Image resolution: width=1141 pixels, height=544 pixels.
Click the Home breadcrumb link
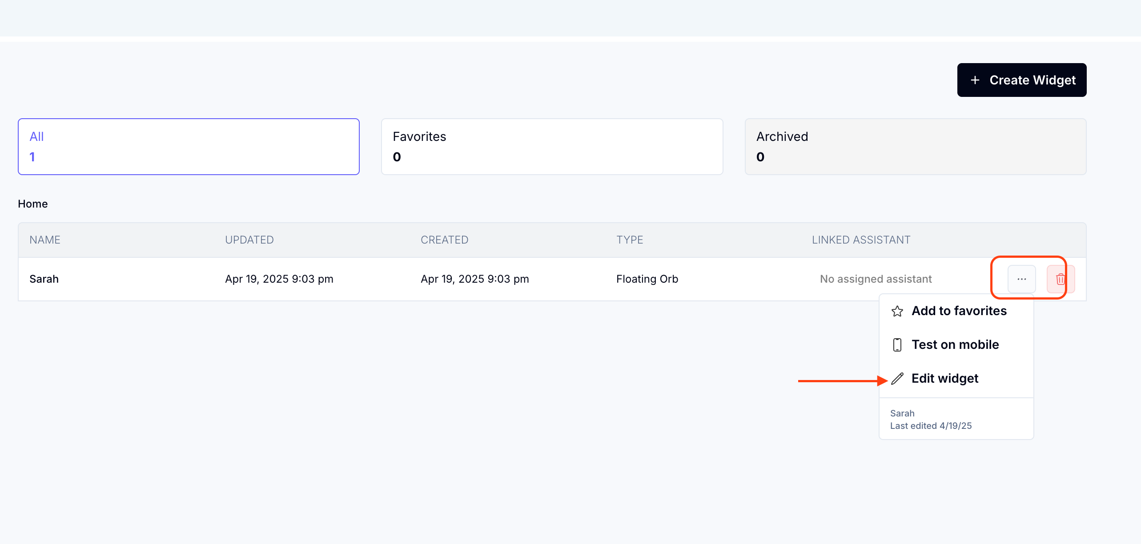coord(33,204)
